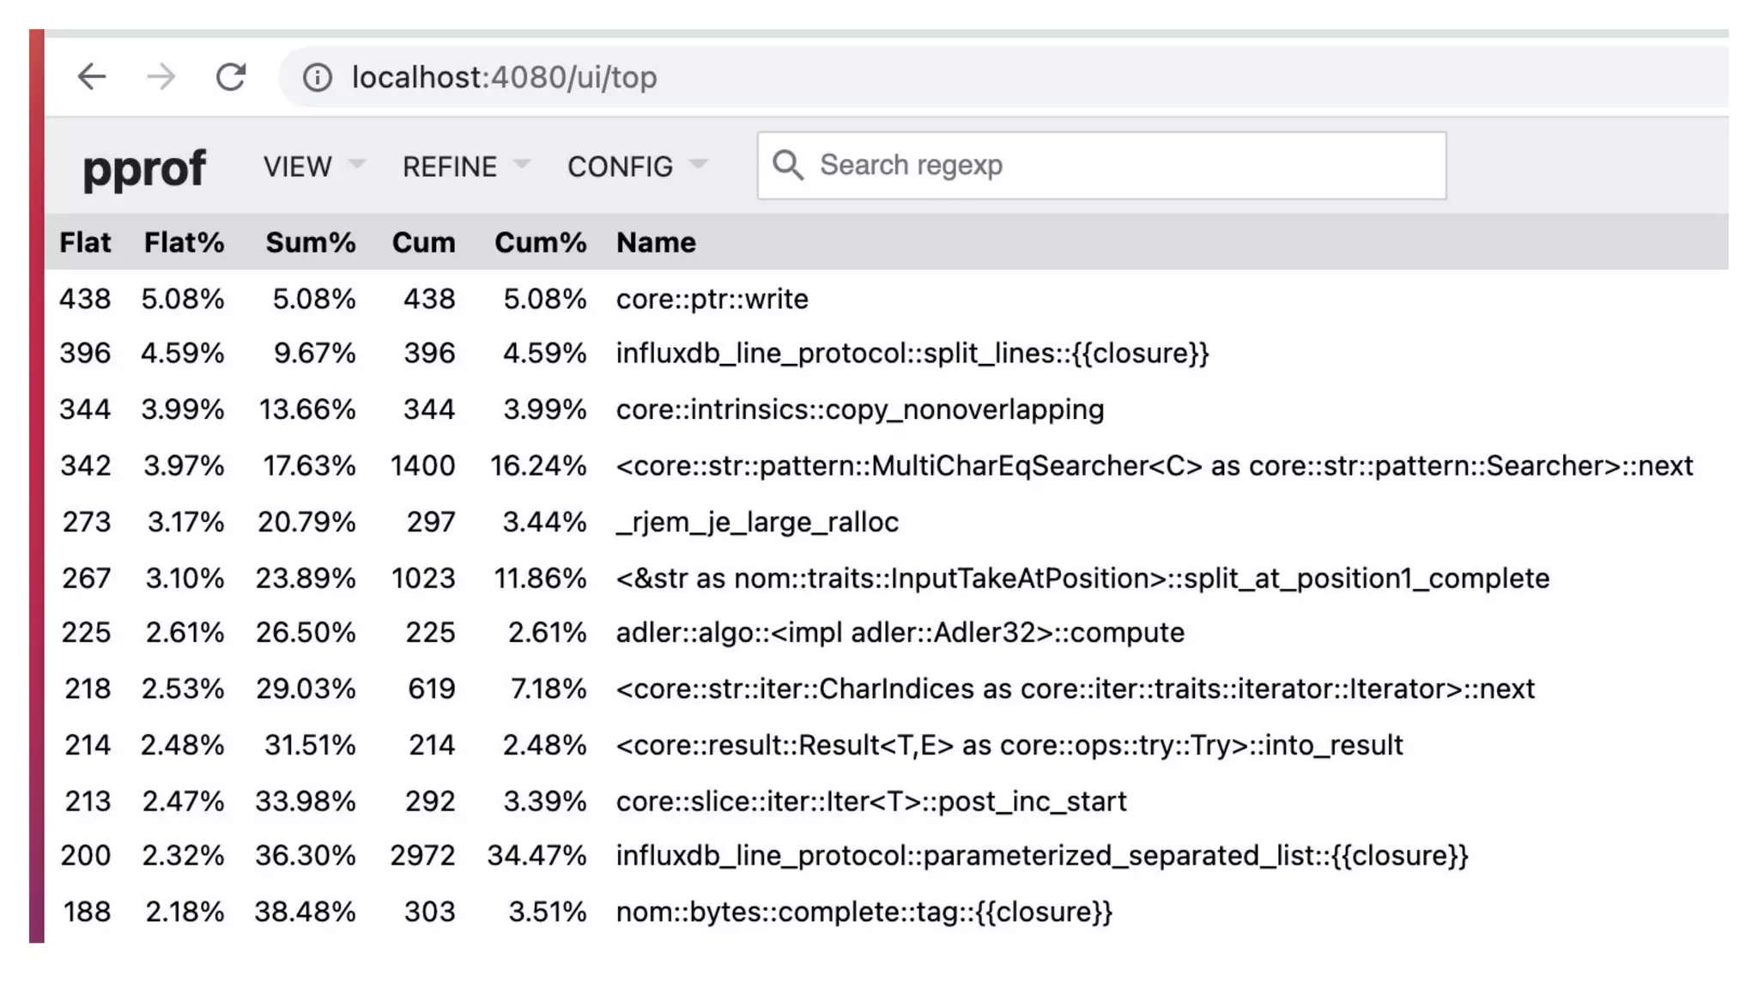
Task: Click the site info icon
Action: click(x=317, y=78)
